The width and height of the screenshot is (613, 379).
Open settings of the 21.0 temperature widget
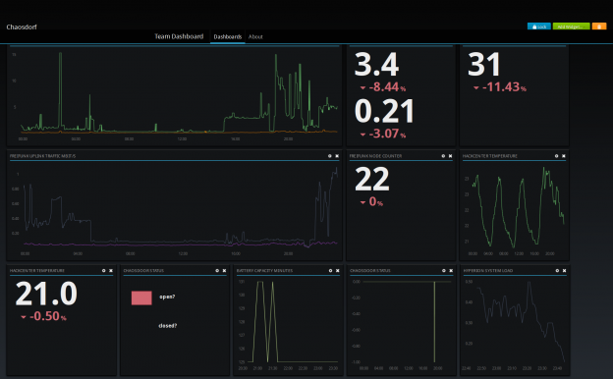[x=103, y=270]
